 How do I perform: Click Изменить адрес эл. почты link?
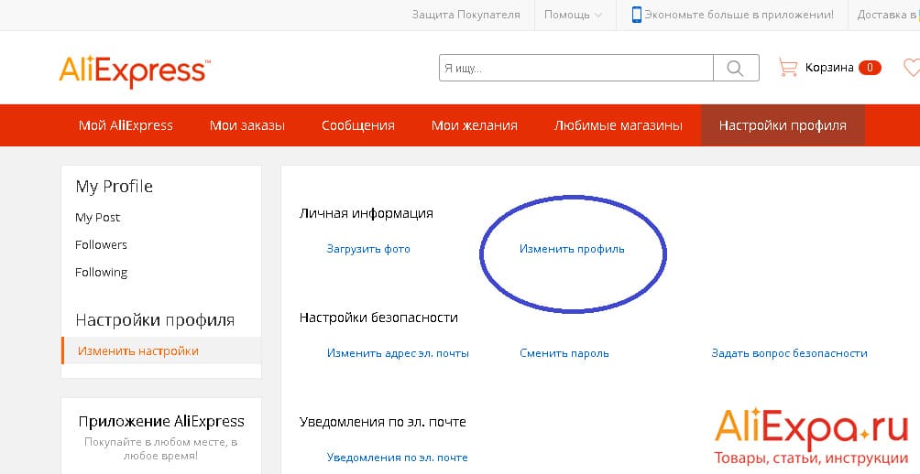click(x=398, y=353)
